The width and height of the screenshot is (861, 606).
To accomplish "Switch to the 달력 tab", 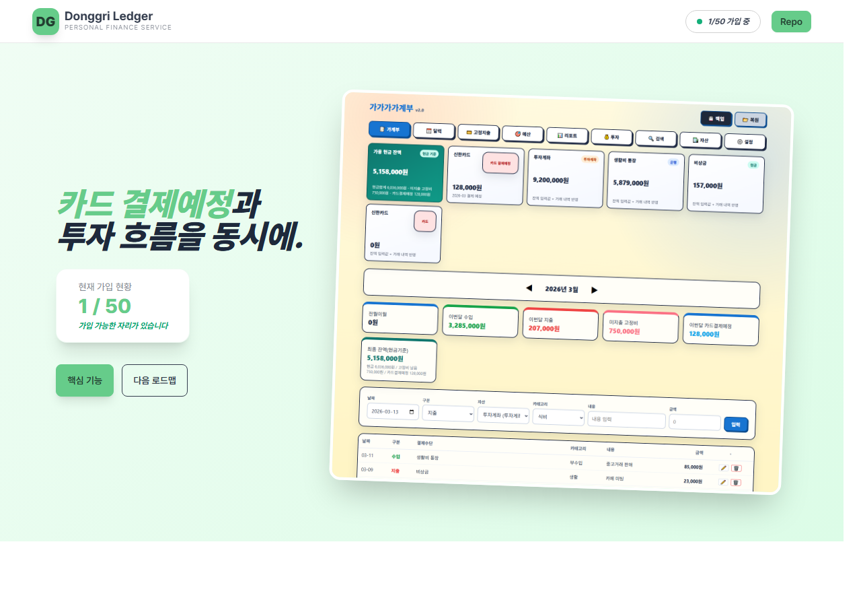I will point(433,131).
